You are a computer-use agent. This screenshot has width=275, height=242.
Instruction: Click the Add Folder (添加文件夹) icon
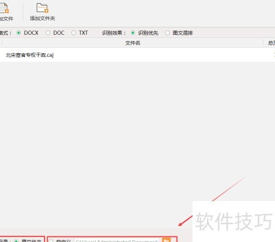(42, 8)
